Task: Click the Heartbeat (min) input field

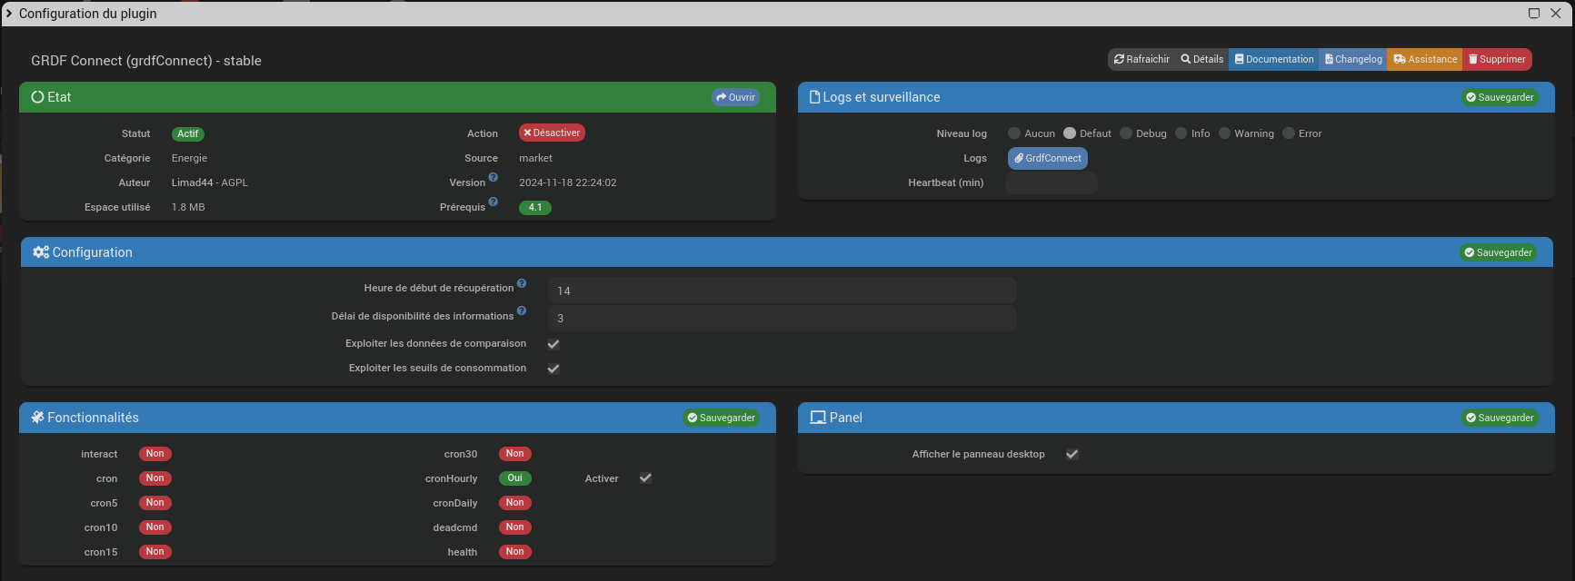Action: point(1052,183)
